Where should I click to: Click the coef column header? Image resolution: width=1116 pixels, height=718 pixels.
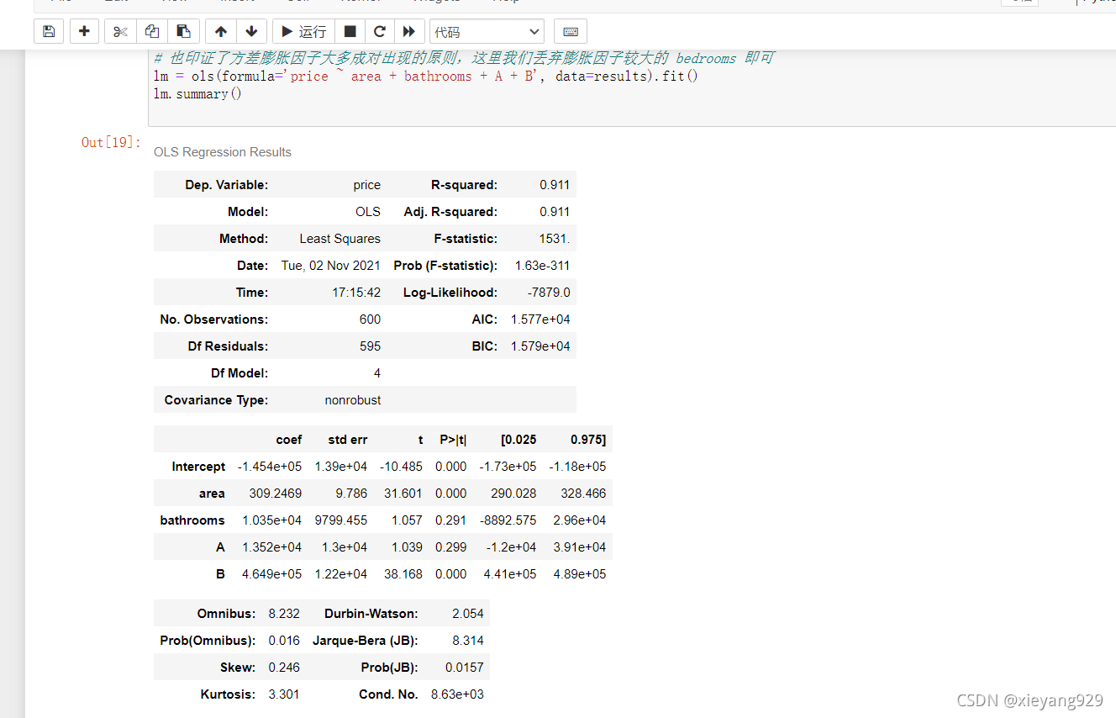pyautogui.click(x=289, y=440)
